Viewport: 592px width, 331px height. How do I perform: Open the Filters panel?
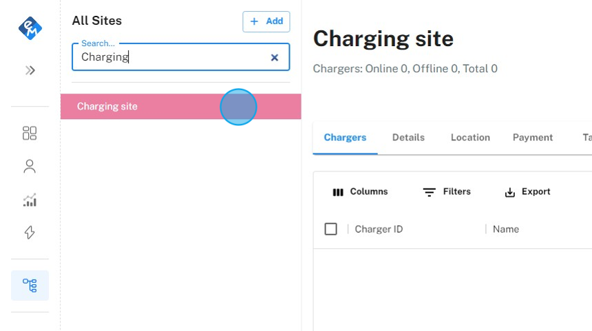pos(447,192)
